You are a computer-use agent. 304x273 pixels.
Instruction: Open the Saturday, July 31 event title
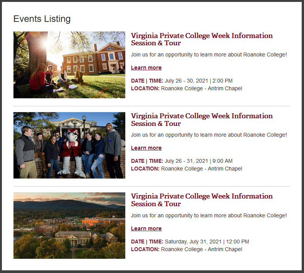click(202, 200)
